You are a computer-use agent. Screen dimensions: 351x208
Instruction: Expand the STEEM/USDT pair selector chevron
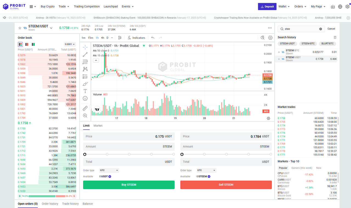coord(51,28)
